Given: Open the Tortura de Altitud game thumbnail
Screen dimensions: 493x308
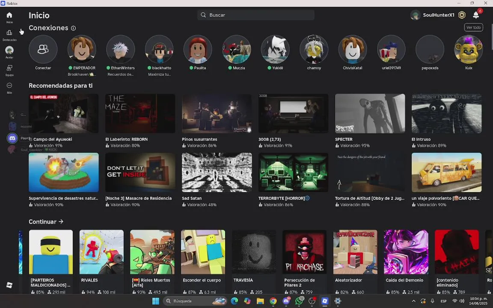Looking at the screenshot, I should [x=370, y=172].
